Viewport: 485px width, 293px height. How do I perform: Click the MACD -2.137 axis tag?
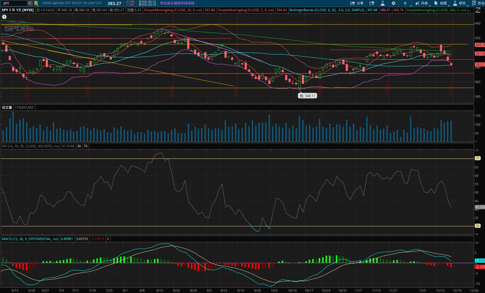(x=480, y=267)
